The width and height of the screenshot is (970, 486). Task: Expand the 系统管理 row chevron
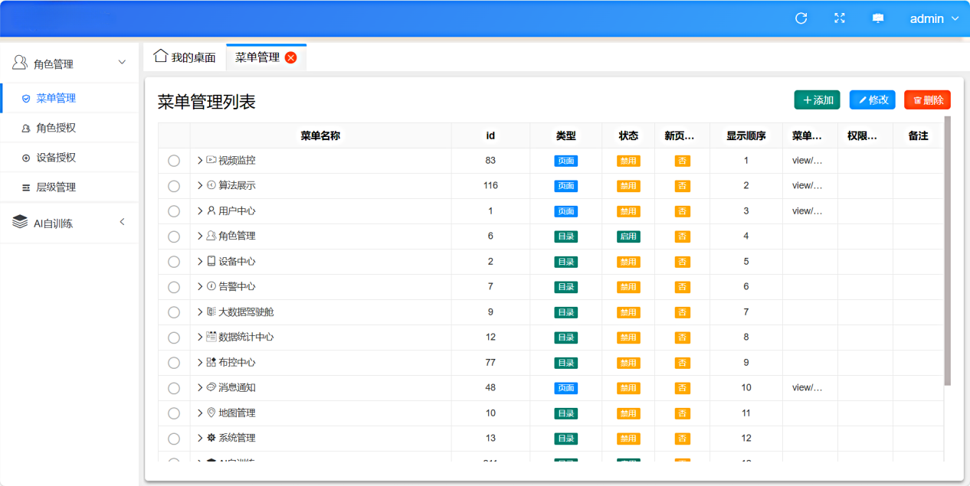pyautogui.click(x=200, y=438)
